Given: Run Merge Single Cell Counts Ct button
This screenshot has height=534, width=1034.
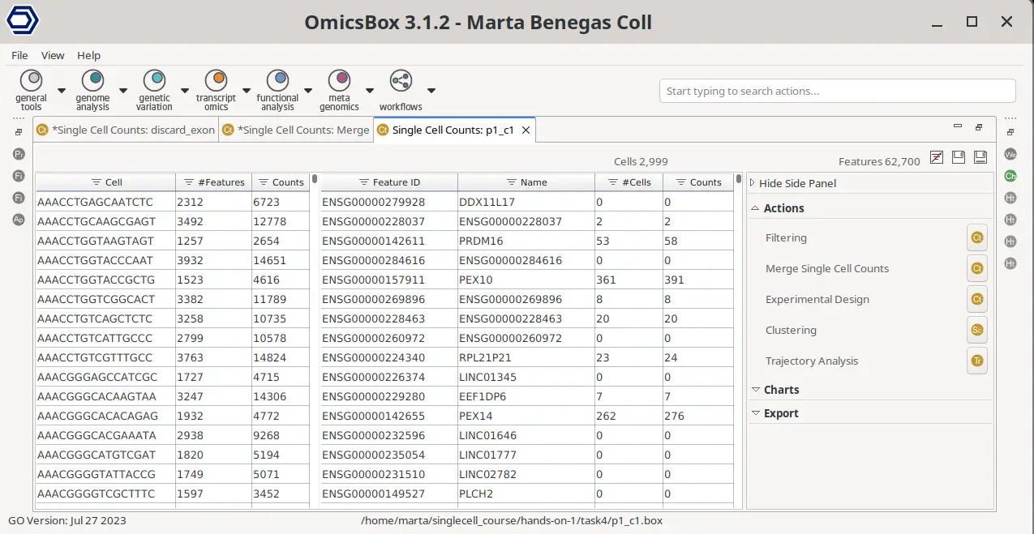Looking at the screenshot, I should coord(977,269).
